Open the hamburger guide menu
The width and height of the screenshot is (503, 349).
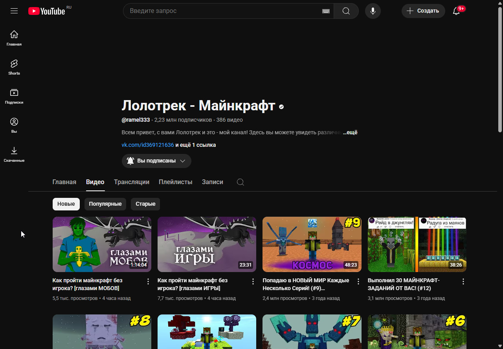[14, 11]
